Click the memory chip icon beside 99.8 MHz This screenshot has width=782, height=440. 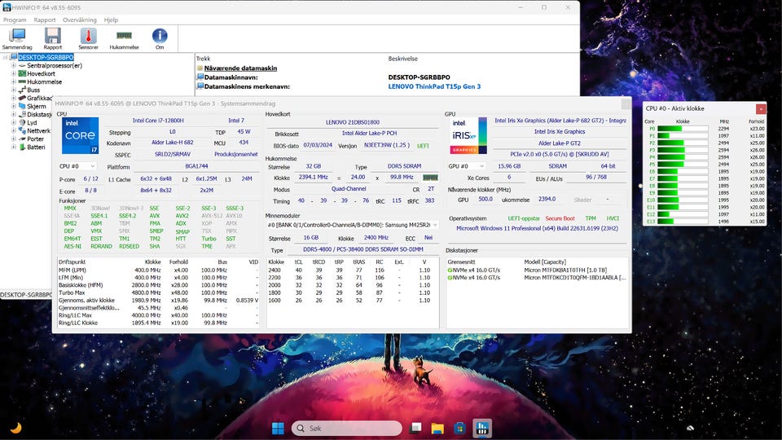point(430,177)
